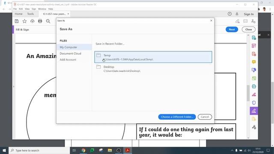Open the Action Center notifications icon
This screenshot has height=154, width=274.
tap(268, 150)
